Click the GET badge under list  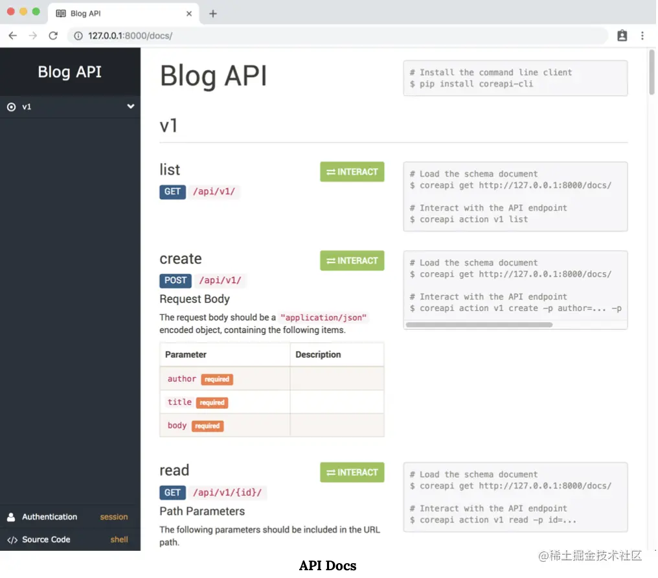point(172,192)
